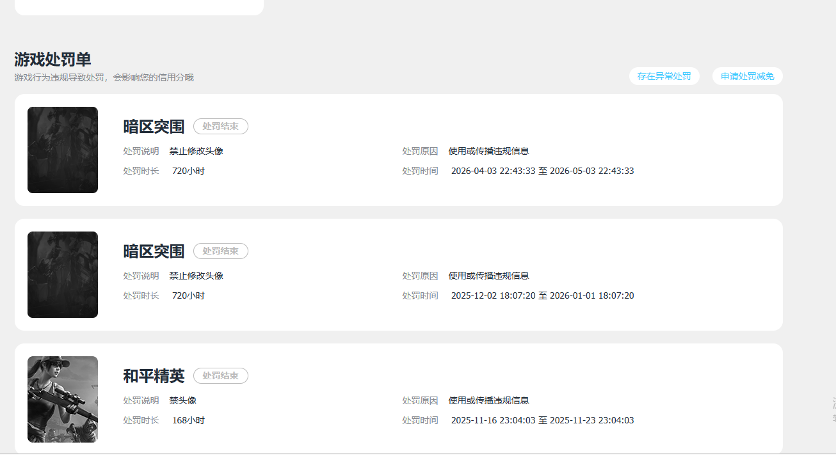Click 720小时 on the 2025-12-02 penalty
836x456 pixels.
pos(188,295)
